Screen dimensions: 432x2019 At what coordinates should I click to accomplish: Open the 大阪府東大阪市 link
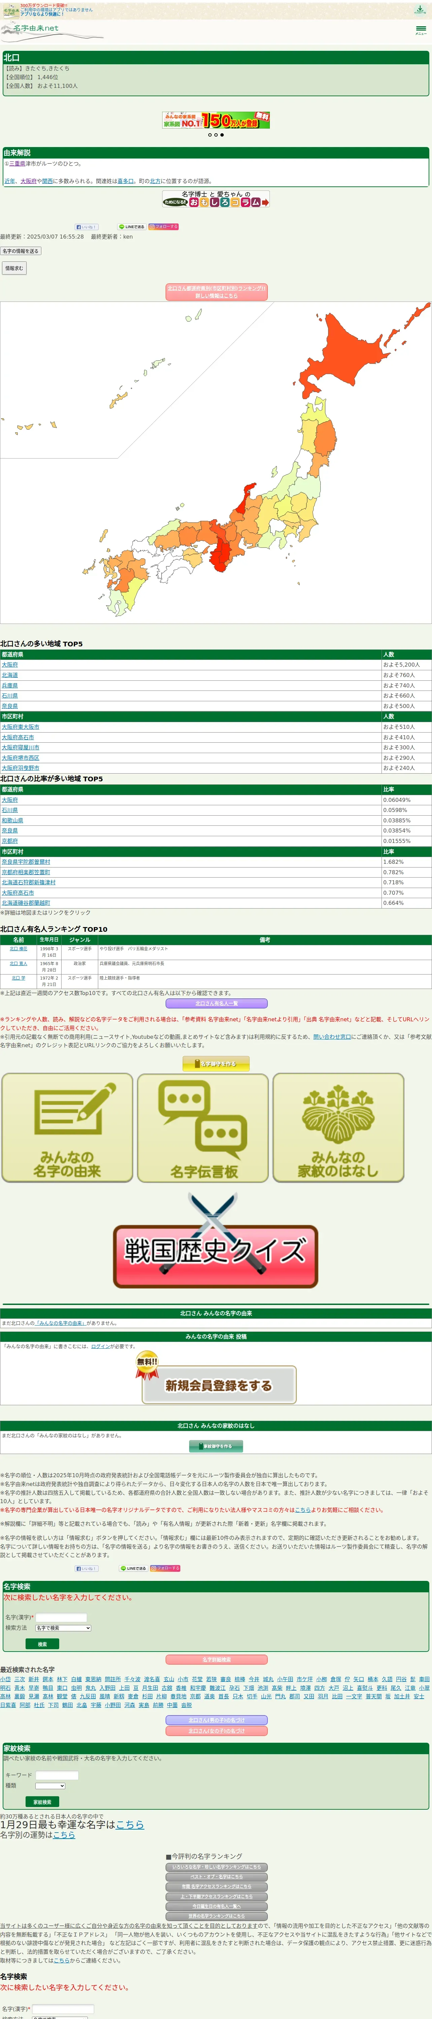21,727
